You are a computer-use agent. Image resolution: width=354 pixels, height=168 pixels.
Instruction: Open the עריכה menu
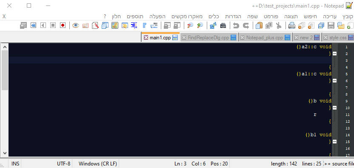click(x=330, y=17)
